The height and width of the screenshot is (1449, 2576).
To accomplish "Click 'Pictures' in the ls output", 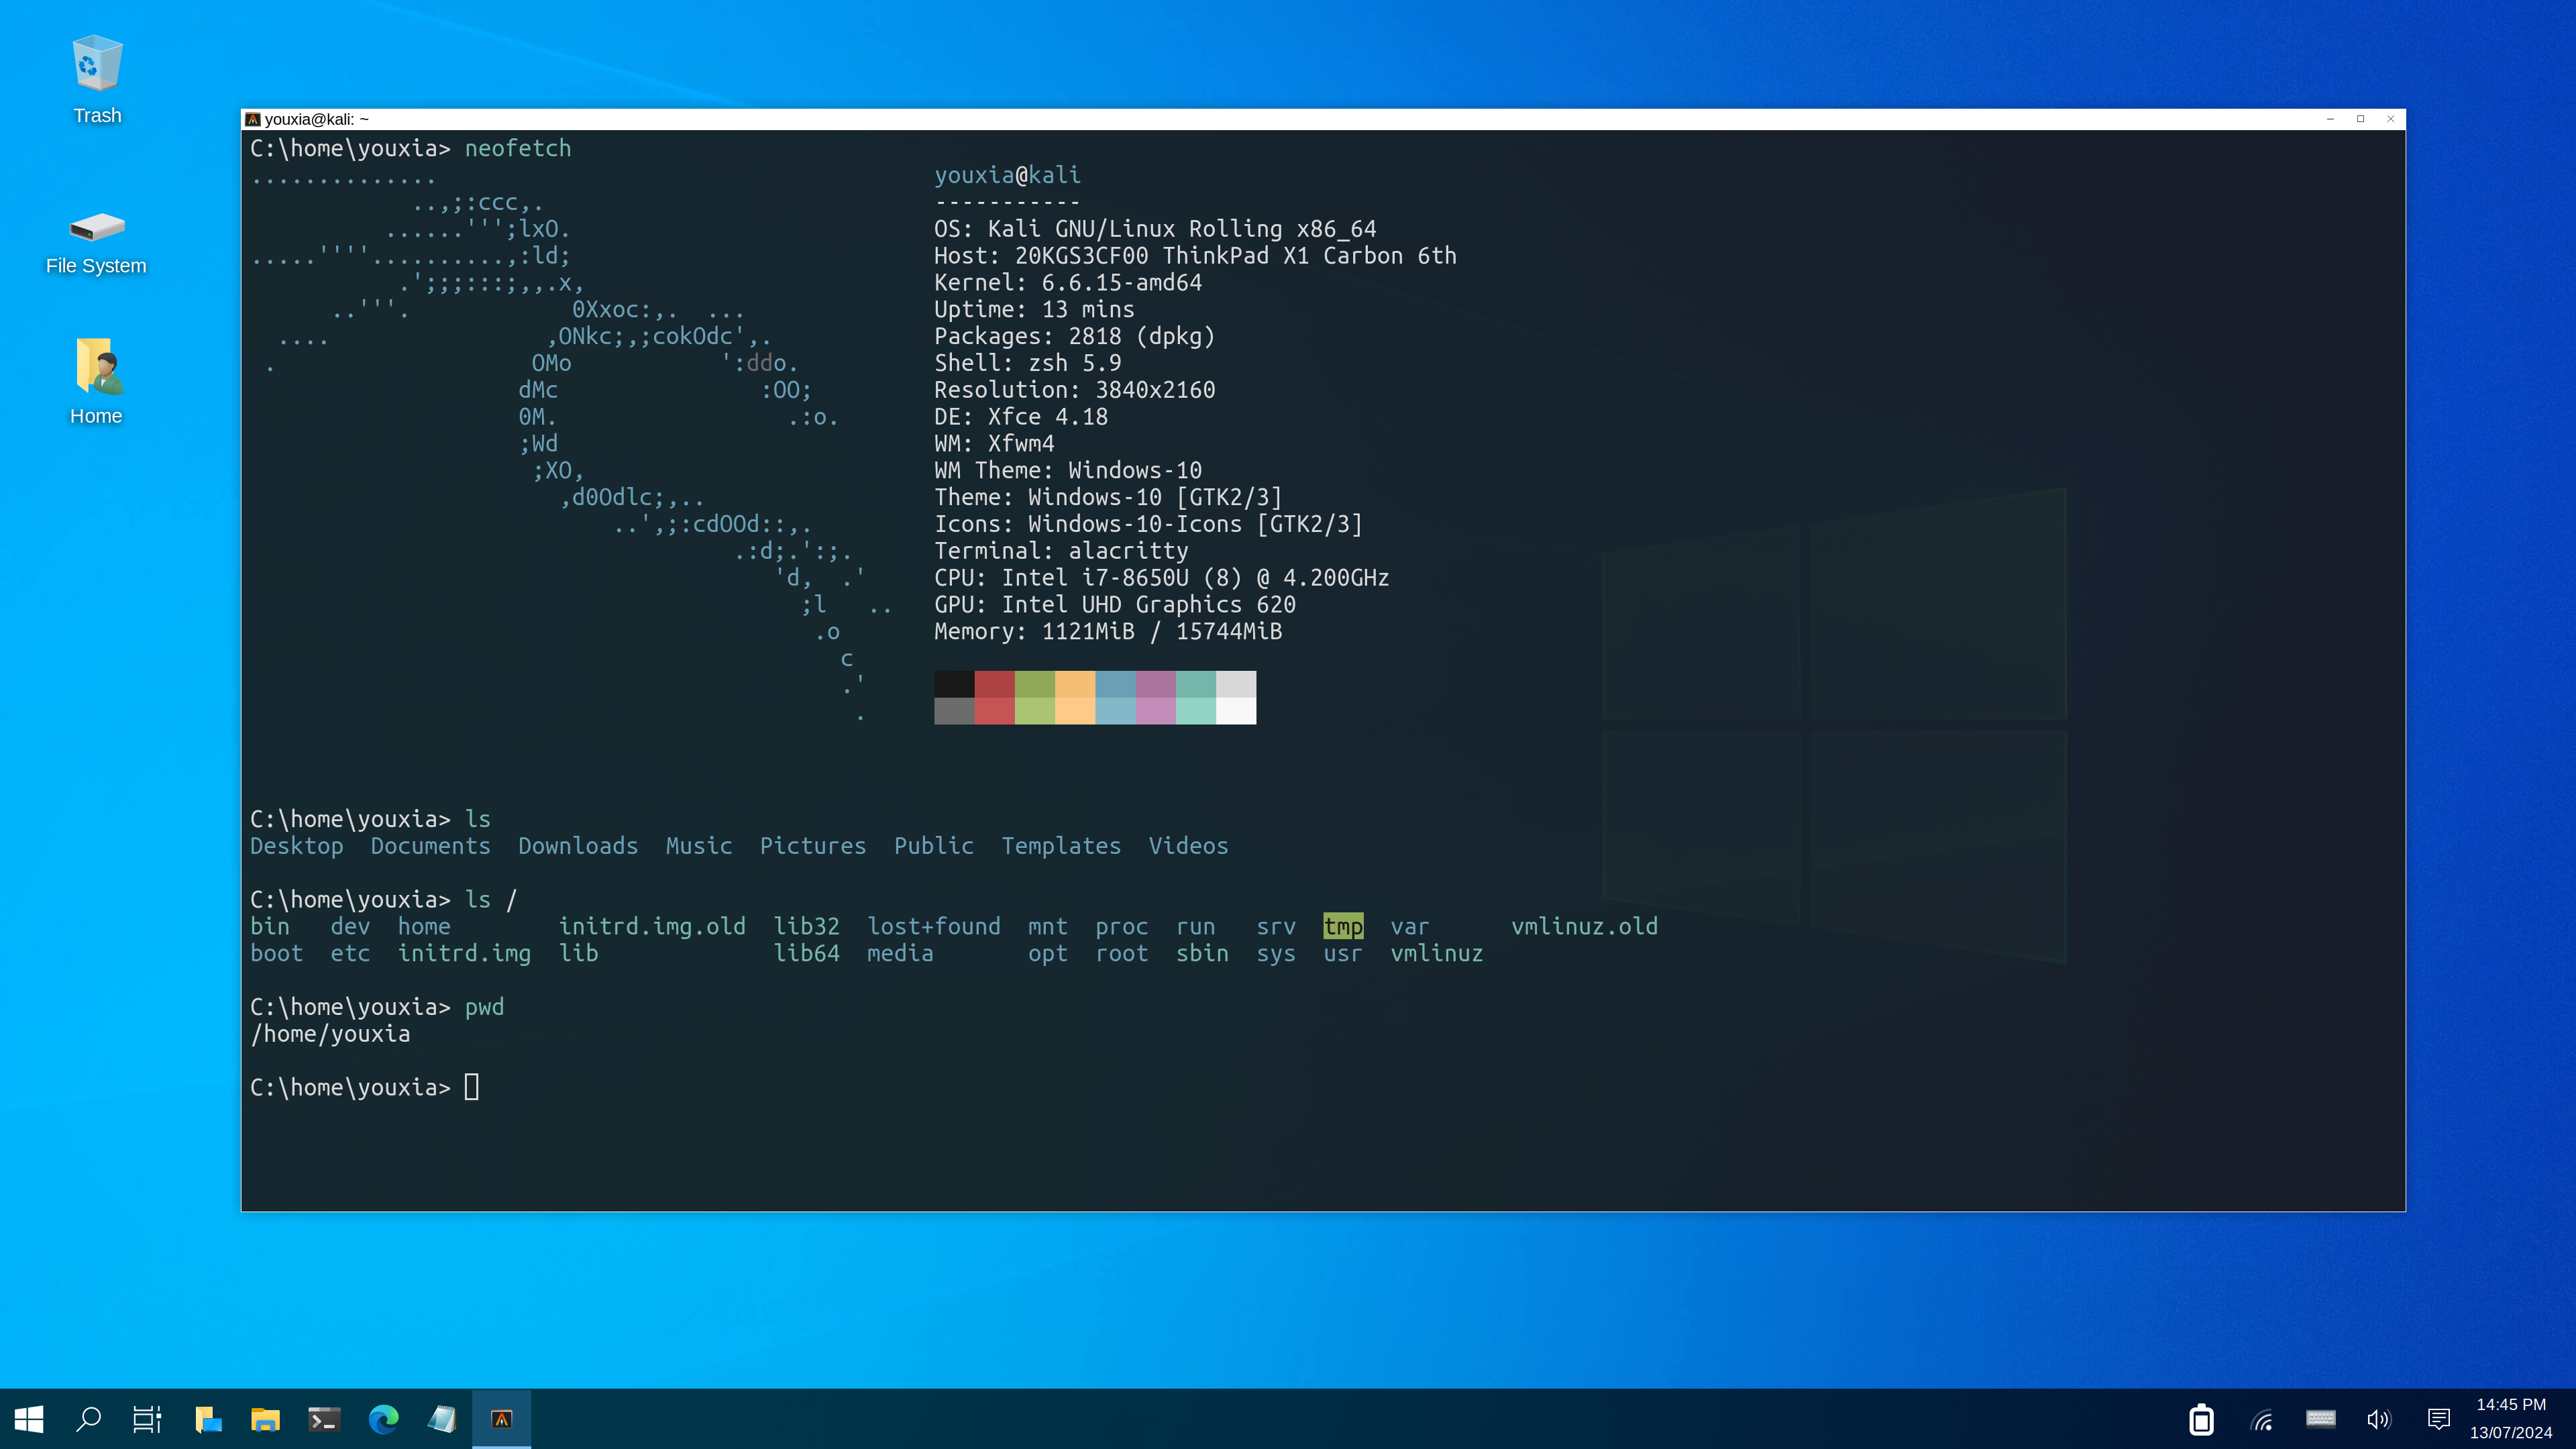I will point(813,846).
